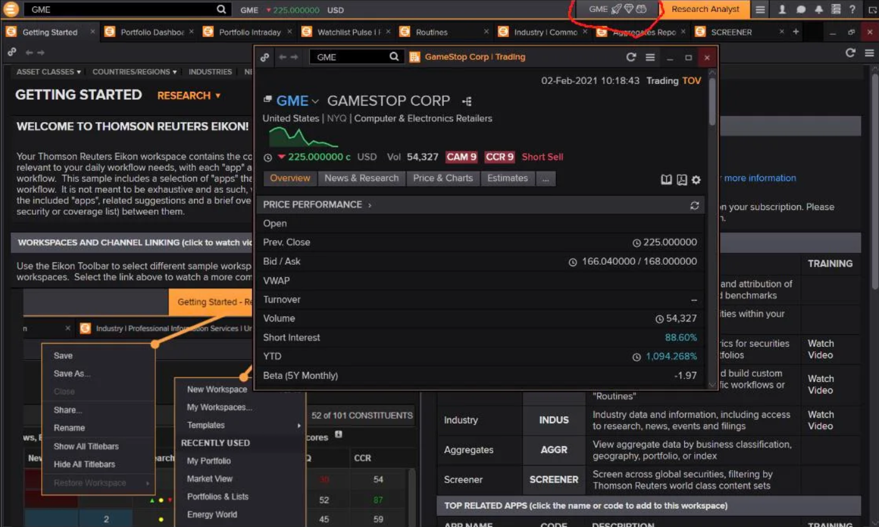Open the GameStop window hamburger menu
Viewport: 879px width, 527px height.
[650, 57]
